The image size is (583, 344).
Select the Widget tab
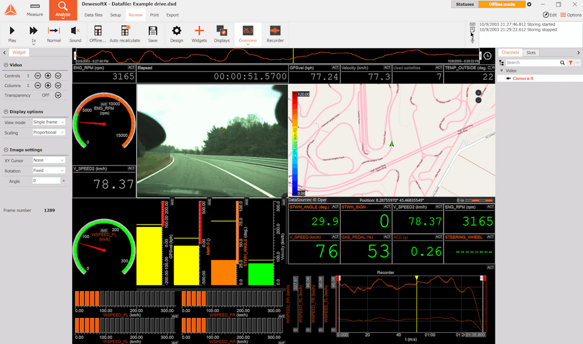coord(19,52)
